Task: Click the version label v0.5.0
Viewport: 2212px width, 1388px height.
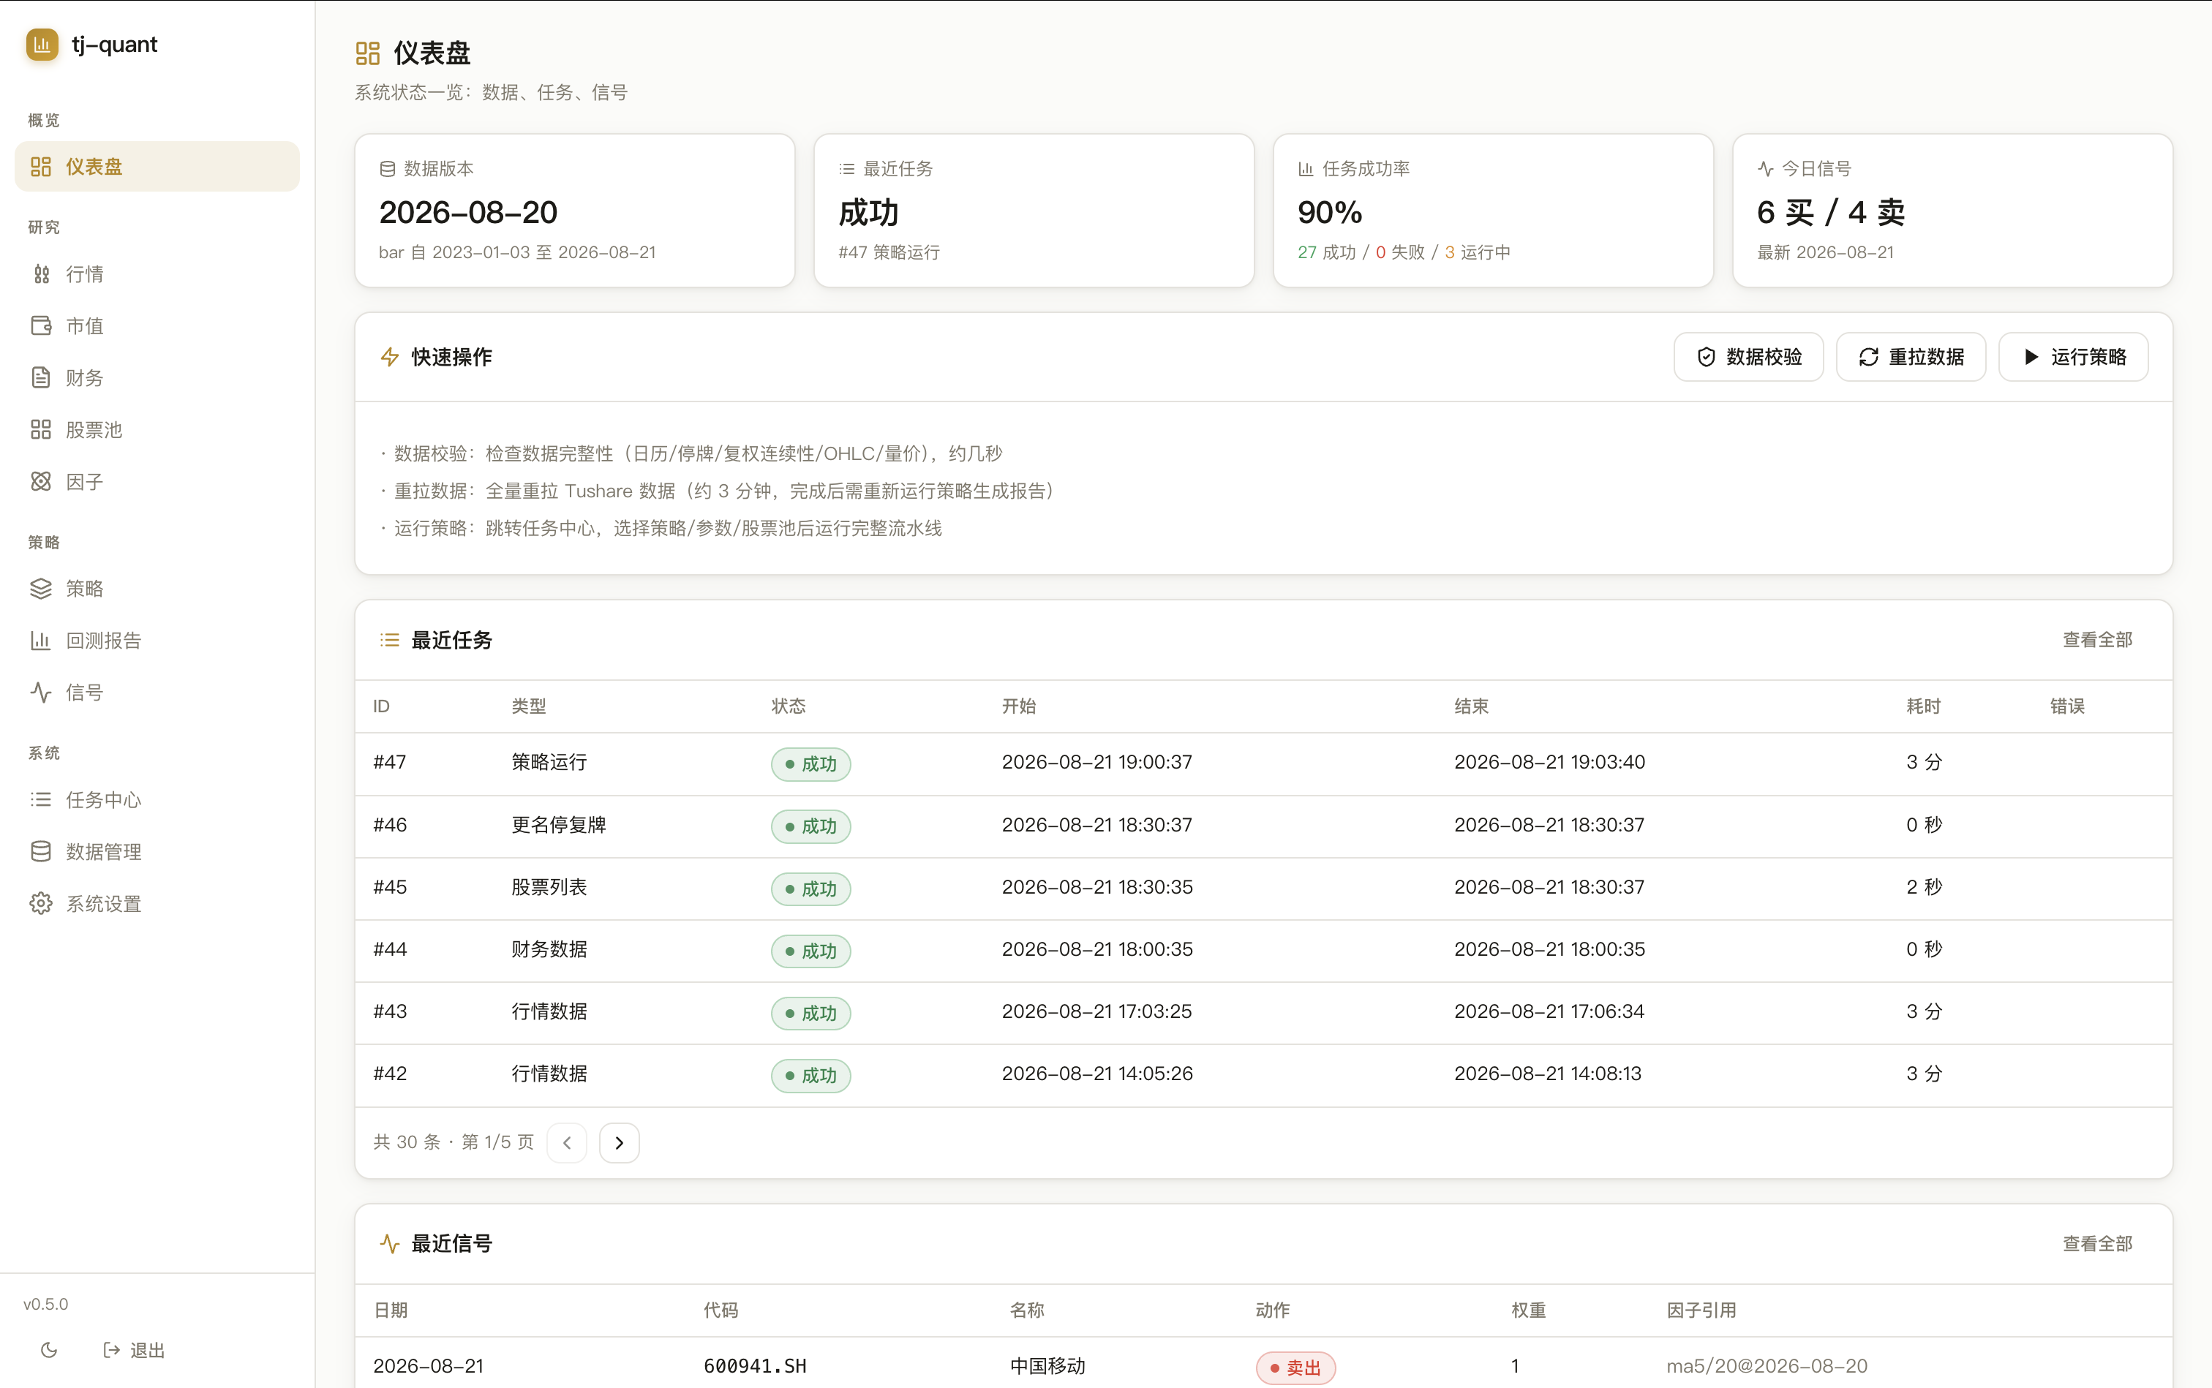Action: 46,1304
